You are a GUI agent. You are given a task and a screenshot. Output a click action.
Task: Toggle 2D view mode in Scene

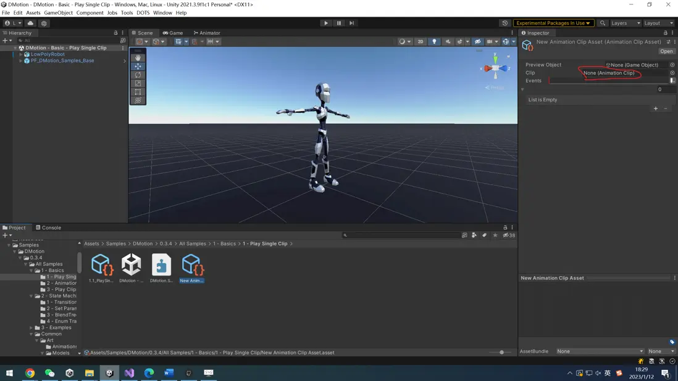click(421, 42)
